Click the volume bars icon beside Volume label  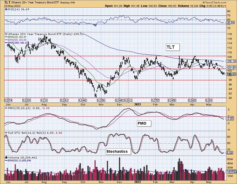click(6, 157)
